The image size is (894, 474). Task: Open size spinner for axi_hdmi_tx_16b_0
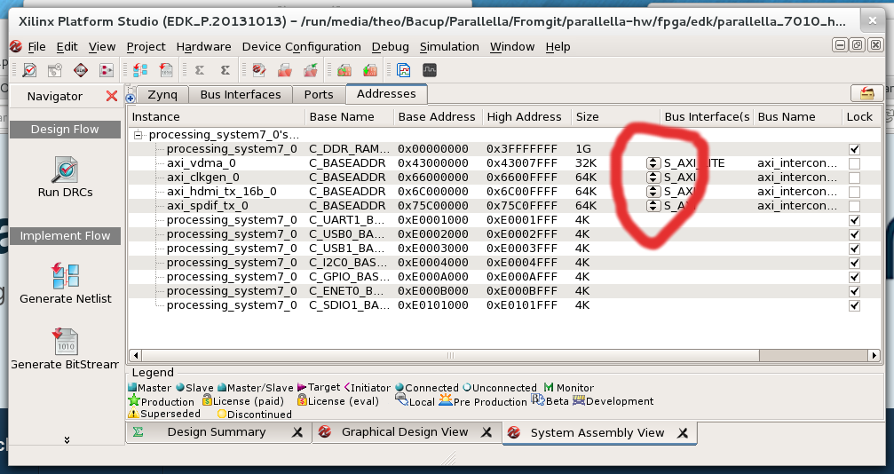point(653,192)
